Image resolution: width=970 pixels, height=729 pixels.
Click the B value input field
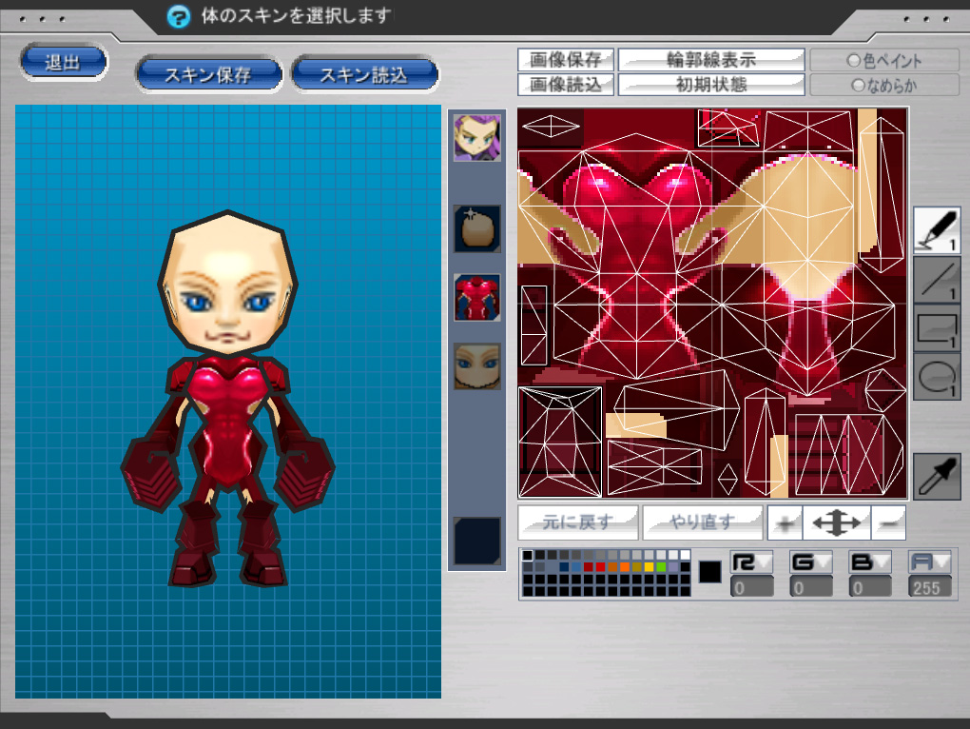[x=870, y=586]
